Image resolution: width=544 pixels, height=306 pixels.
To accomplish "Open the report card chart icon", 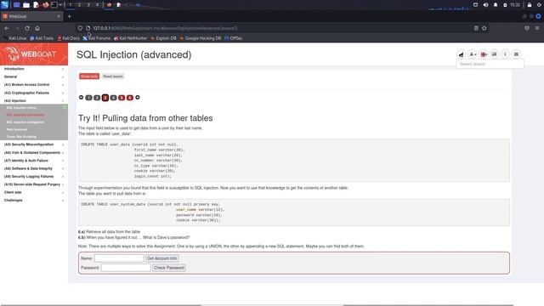I will click(494, 54).
